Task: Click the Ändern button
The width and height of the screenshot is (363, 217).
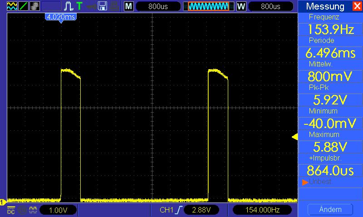Action: coord(330,209)
